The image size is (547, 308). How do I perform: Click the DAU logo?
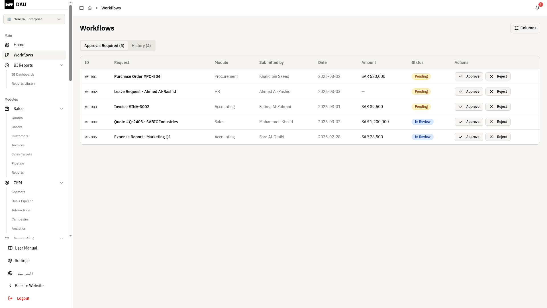[x=9, y=5]
